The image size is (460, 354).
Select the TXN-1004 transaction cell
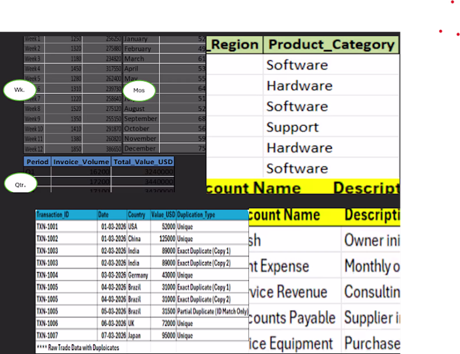[66, 275]
